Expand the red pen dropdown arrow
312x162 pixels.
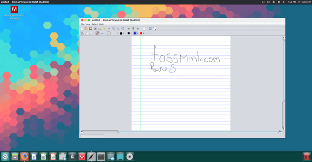click(143, 33)
